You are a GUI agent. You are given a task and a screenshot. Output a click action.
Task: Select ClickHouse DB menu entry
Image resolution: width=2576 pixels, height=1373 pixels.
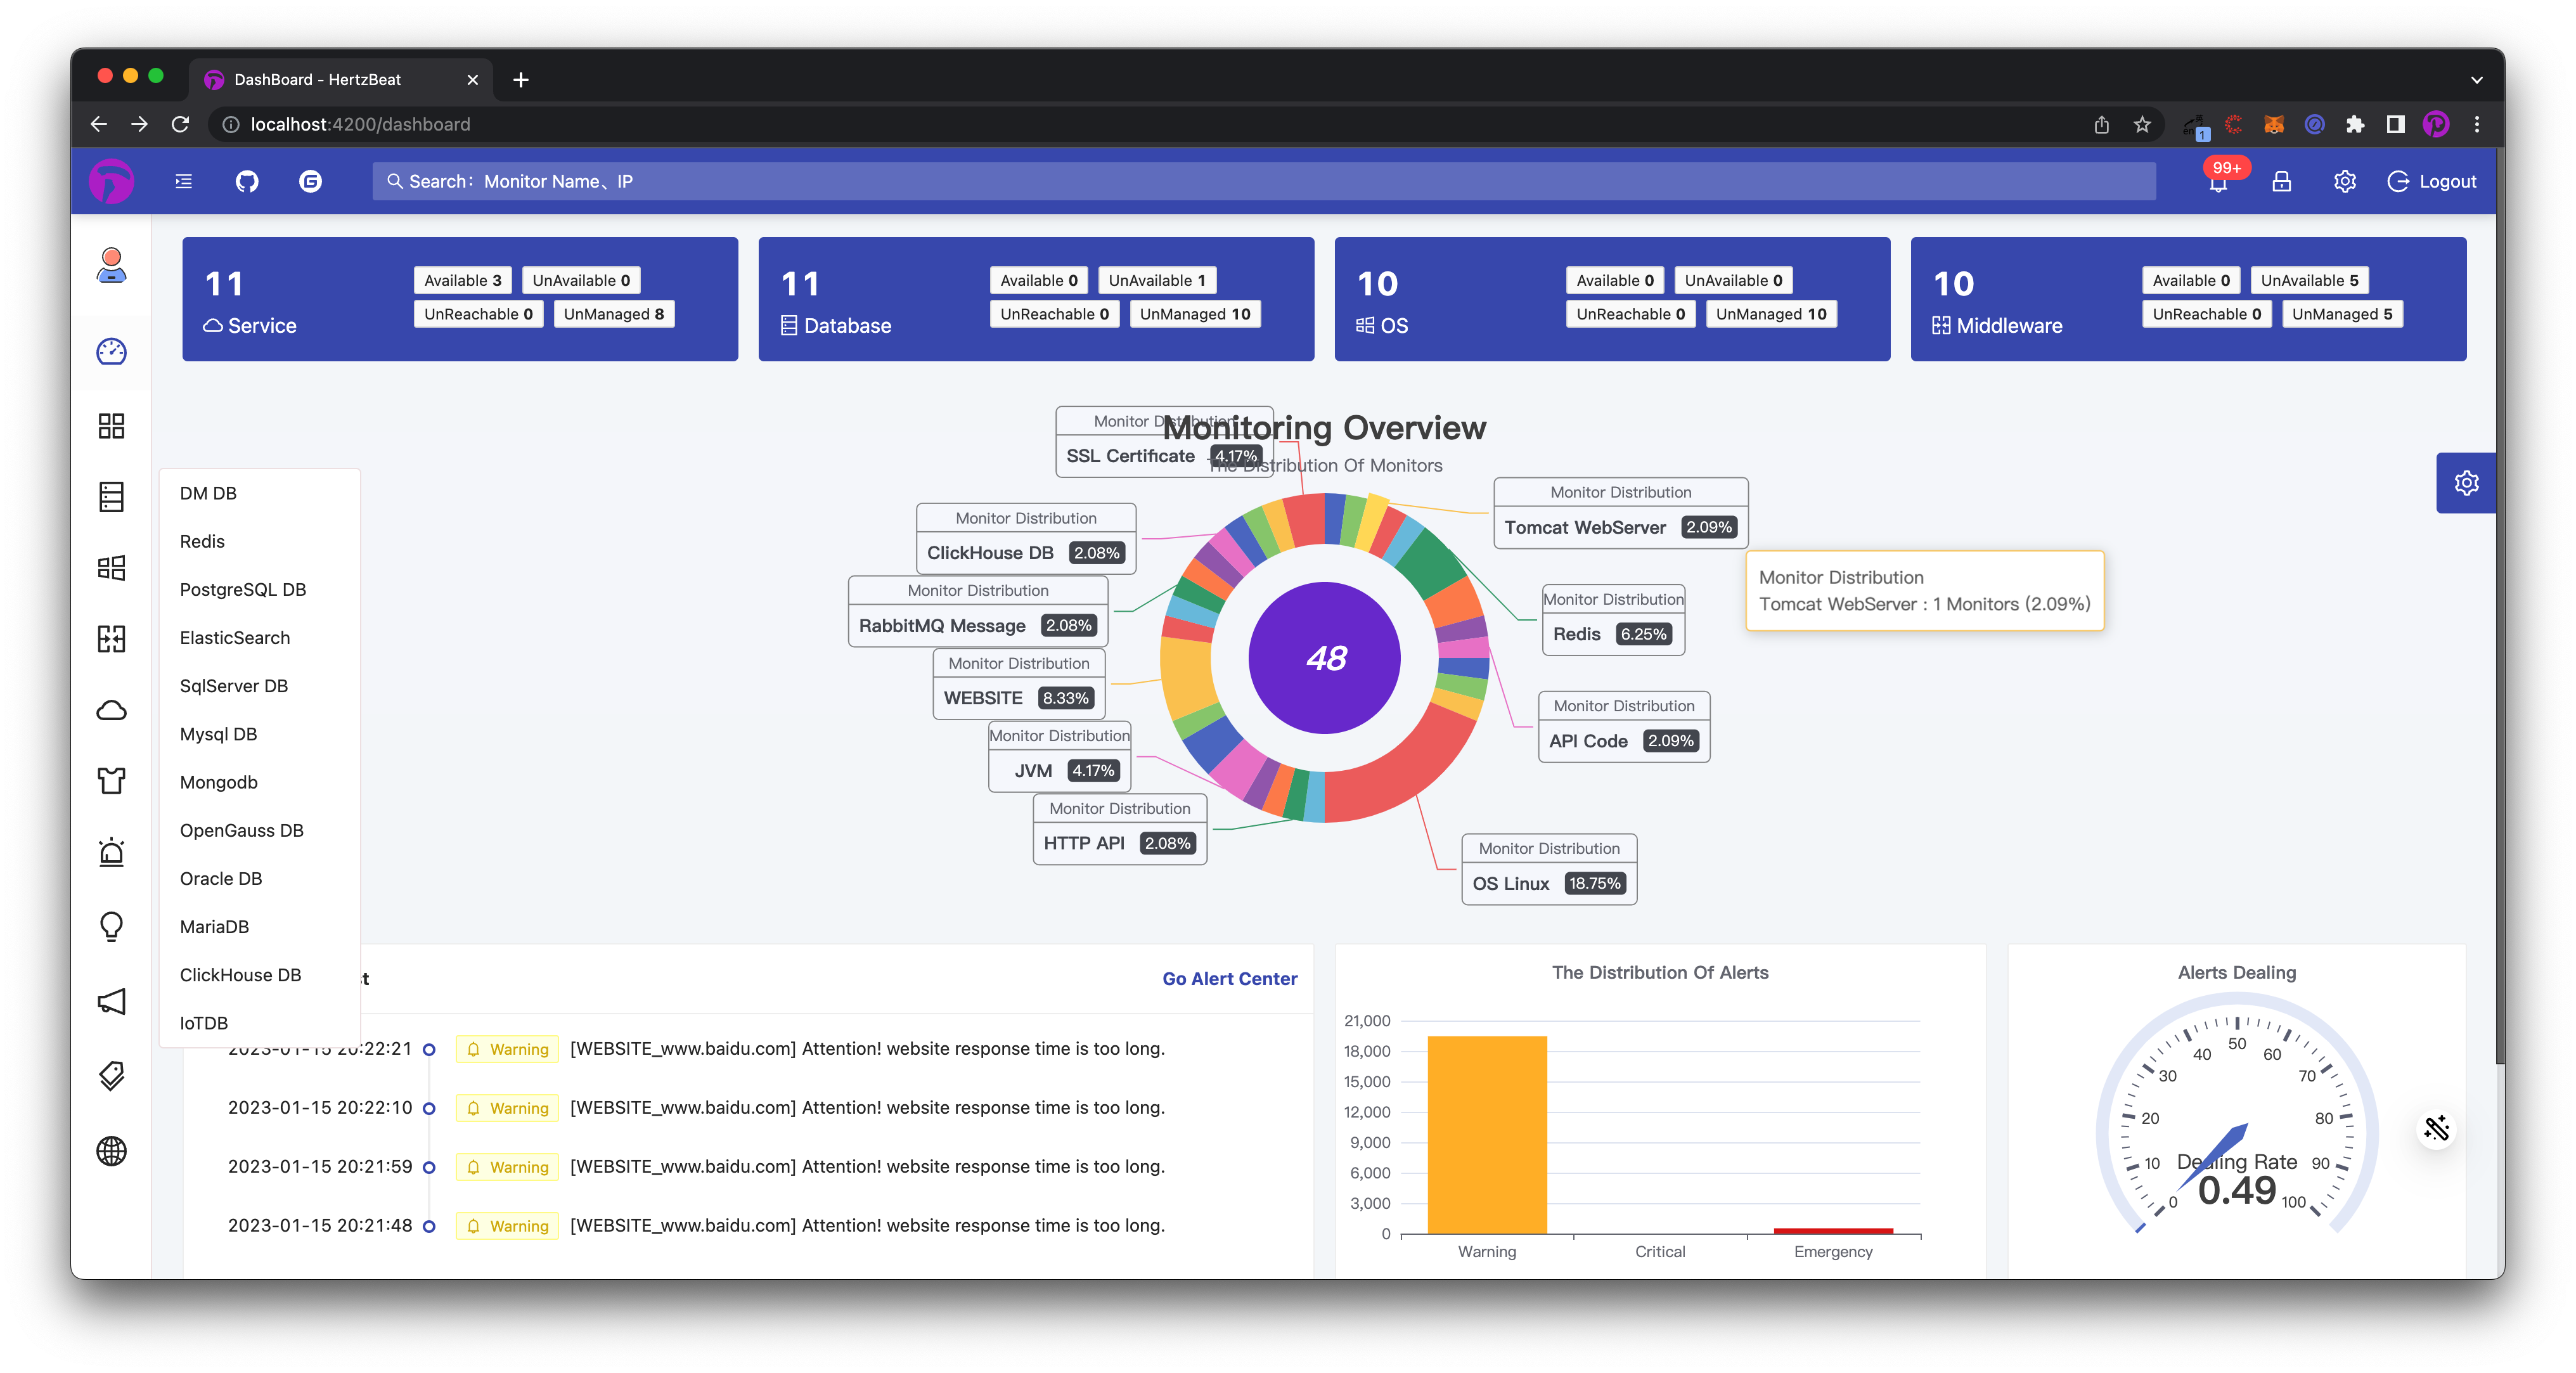pyautogui.click(x=240, y=974)
